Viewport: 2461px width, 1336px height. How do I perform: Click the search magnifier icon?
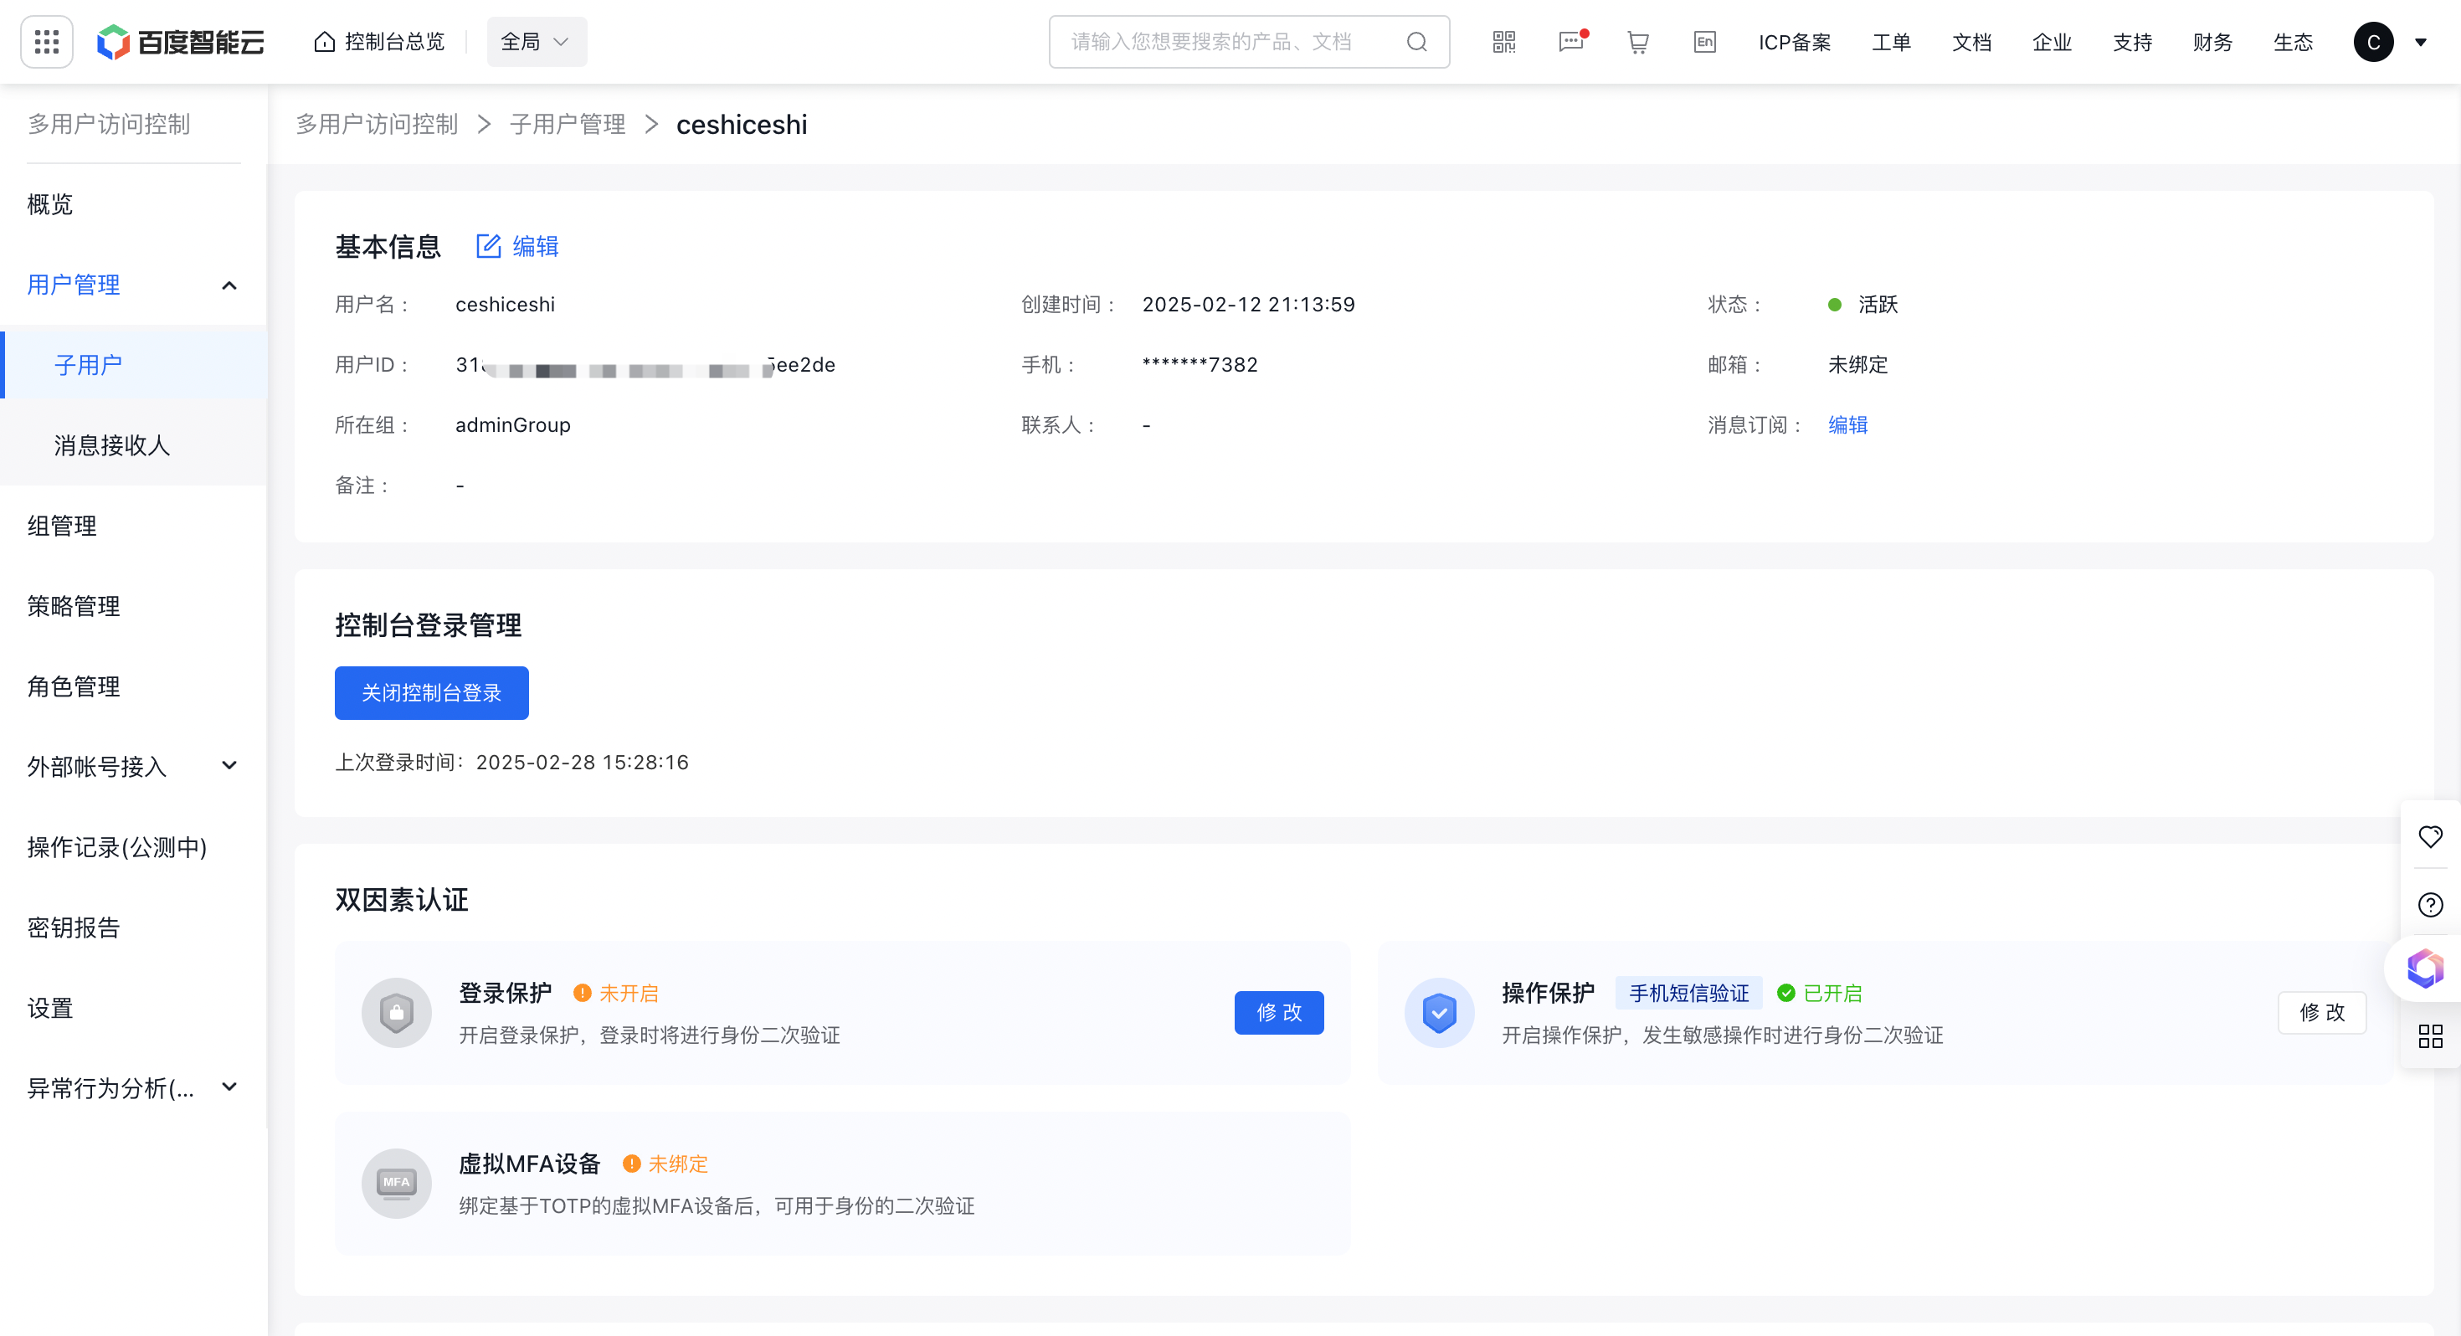(x=1417, y=42)
